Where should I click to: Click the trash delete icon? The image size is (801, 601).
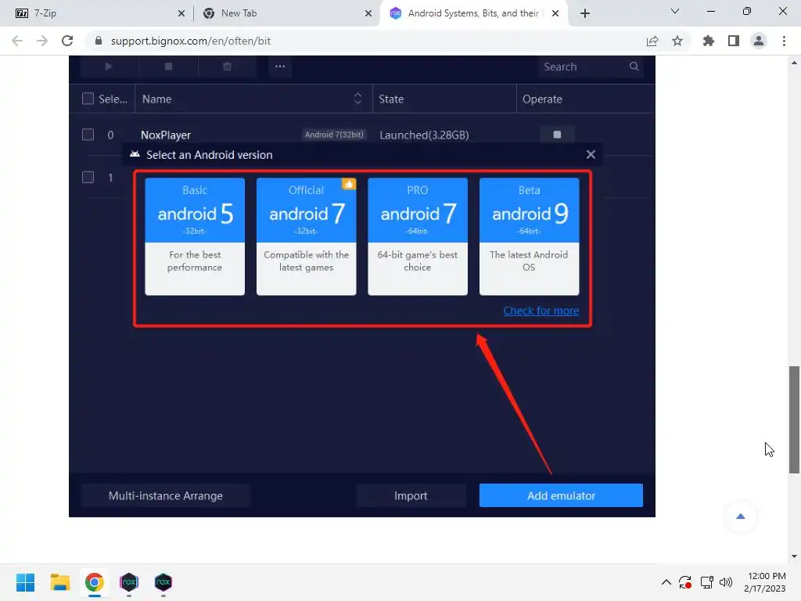click(228, 67)
